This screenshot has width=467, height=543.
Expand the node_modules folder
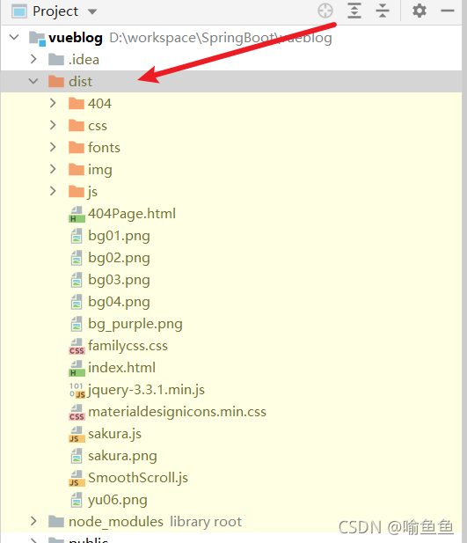tap(33, 521)
